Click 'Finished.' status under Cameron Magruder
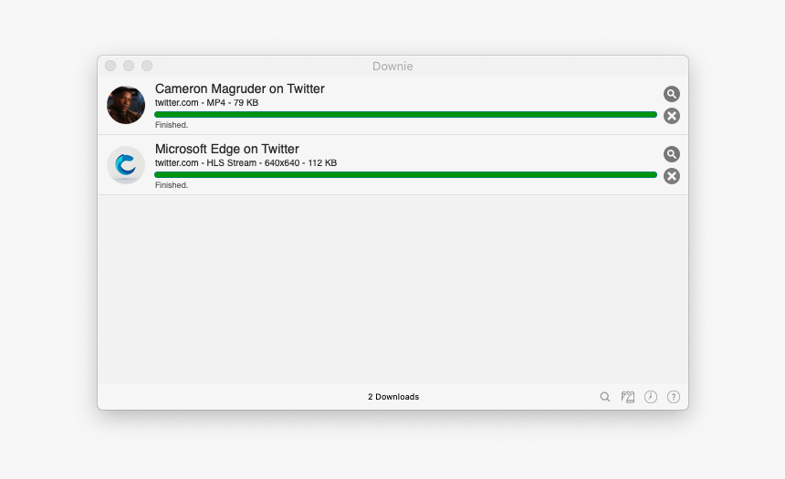 point(172,125)
